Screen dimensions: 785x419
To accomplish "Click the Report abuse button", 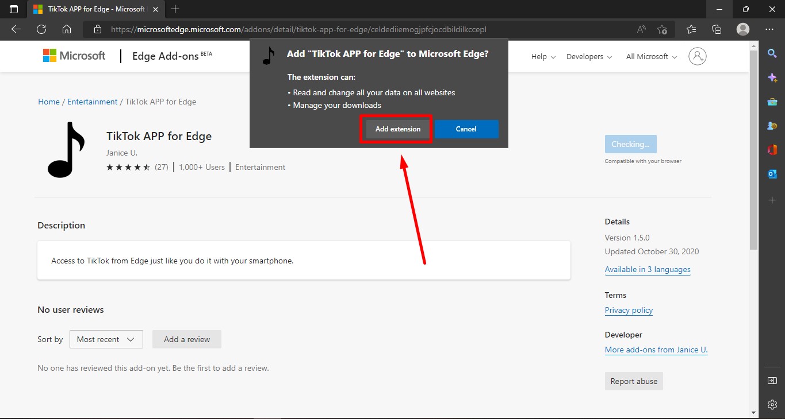I will pos(634,381).
